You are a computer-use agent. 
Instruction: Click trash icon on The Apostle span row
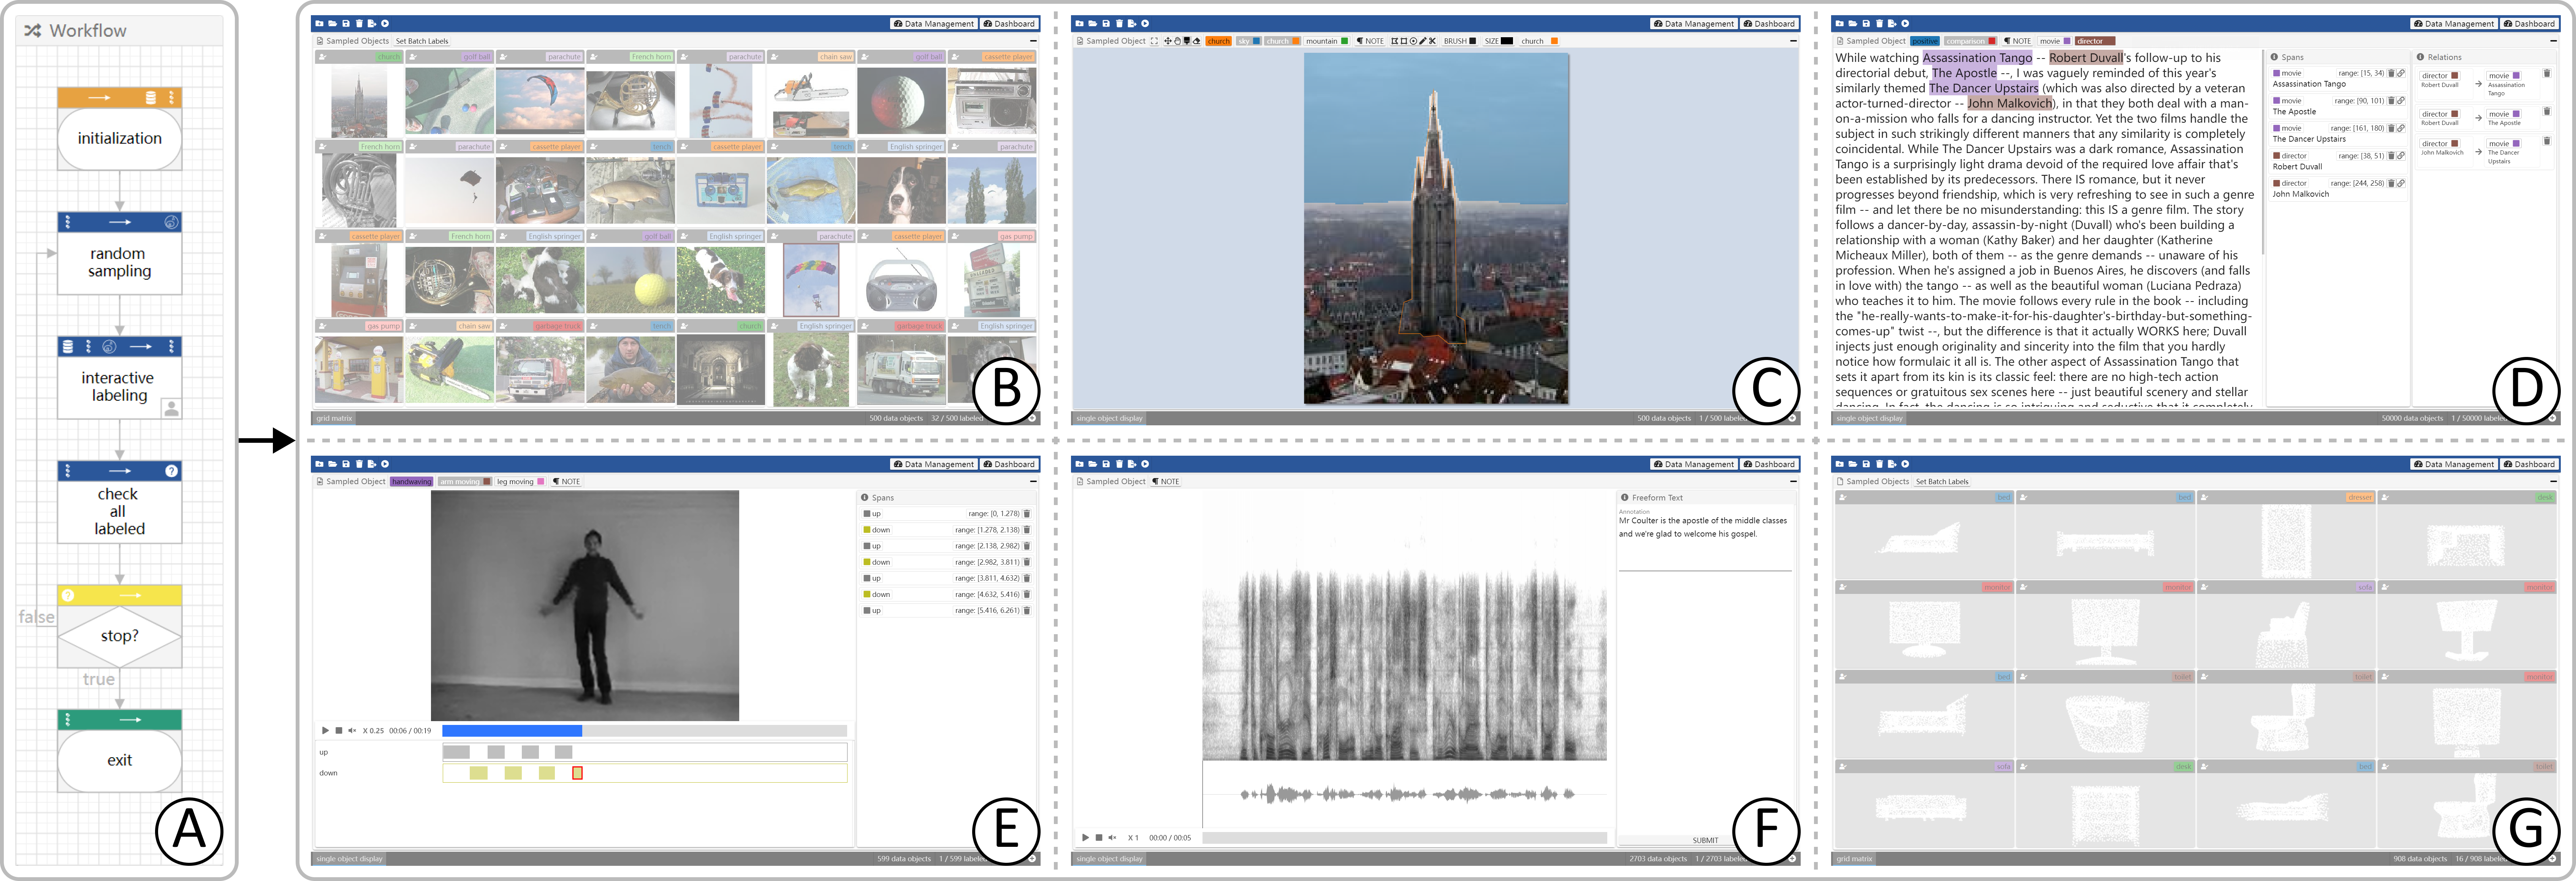point(2392,101)
